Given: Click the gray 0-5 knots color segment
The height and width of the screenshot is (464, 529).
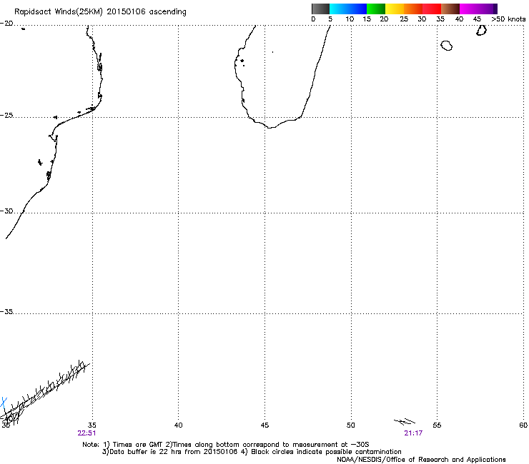Looking at the screenshot, I should [320, 9].
